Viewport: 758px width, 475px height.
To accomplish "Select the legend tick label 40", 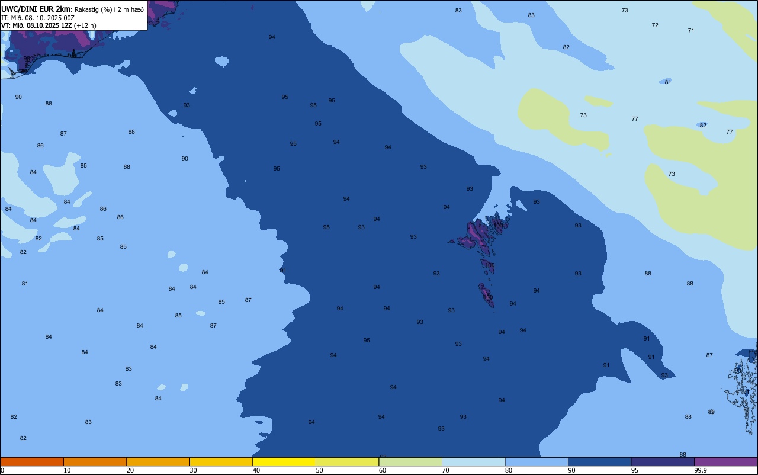I will (x=256, y=470).
